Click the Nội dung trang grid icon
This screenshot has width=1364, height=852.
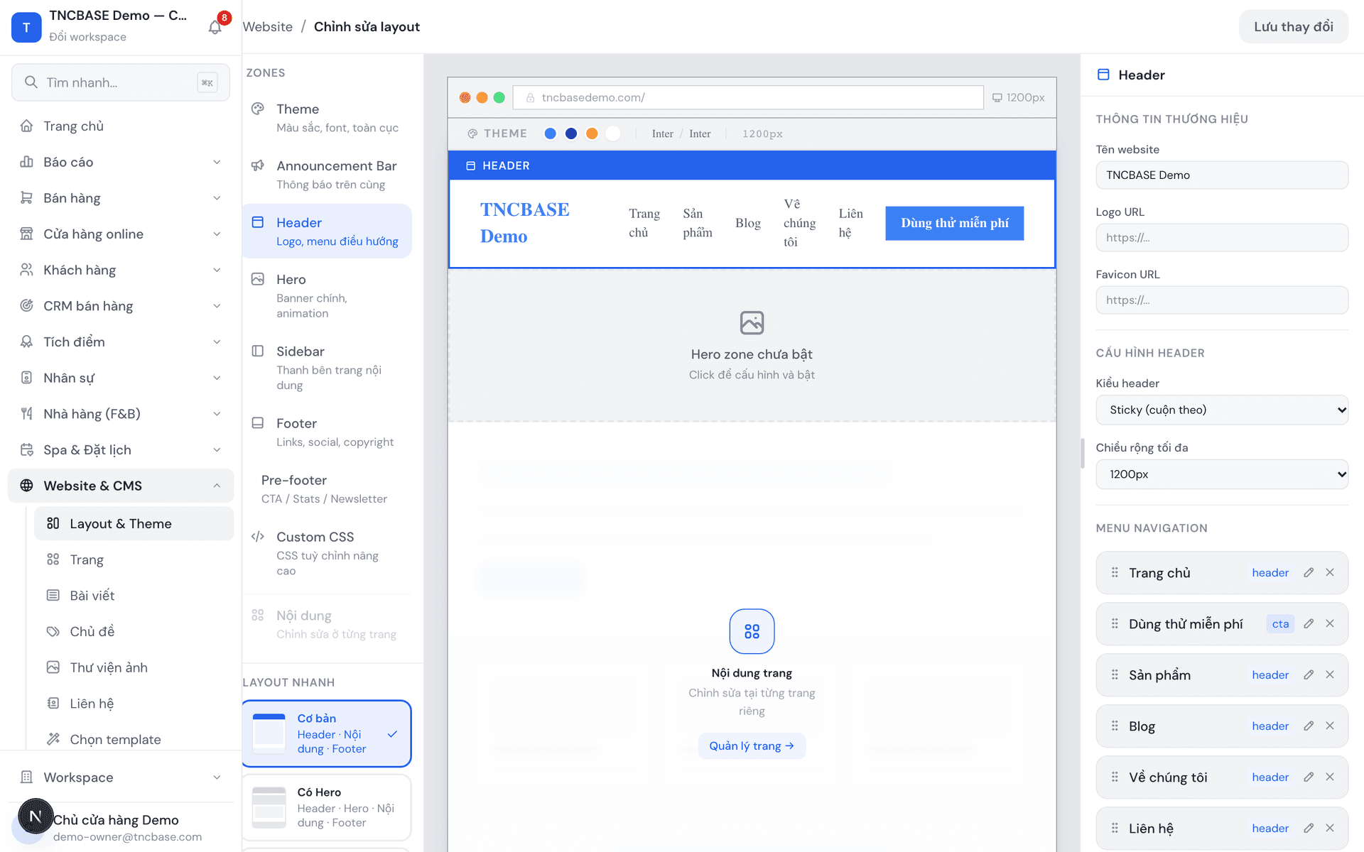(752, 631)
